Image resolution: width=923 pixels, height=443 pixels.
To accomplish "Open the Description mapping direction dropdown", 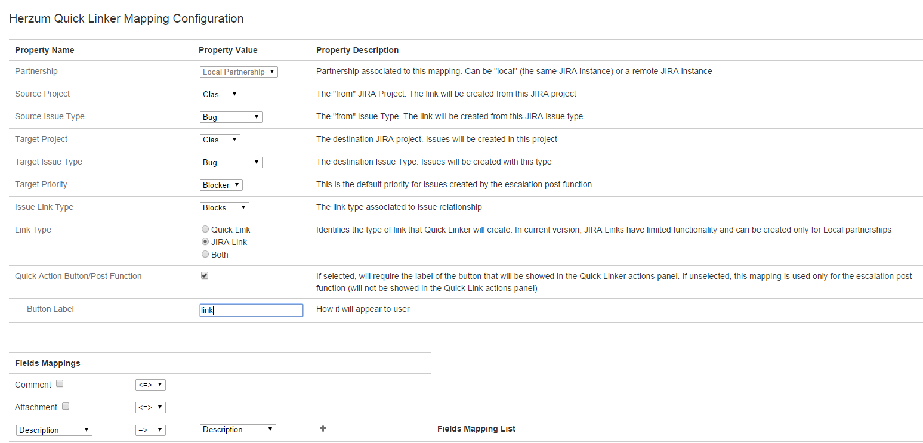I will [x=150, y=430].
